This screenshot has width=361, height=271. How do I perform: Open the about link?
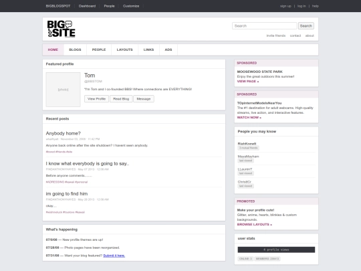tap(310, 35)
